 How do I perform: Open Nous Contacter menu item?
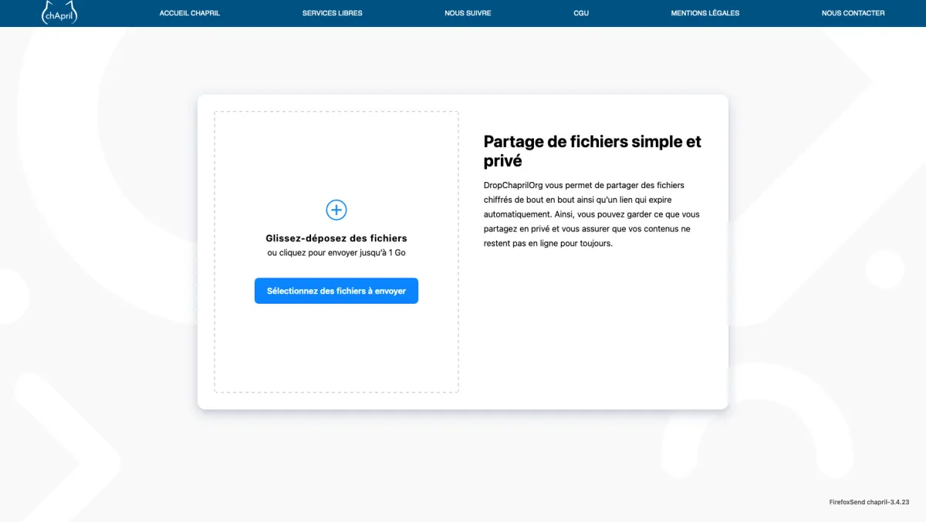[x=853, y=13]
